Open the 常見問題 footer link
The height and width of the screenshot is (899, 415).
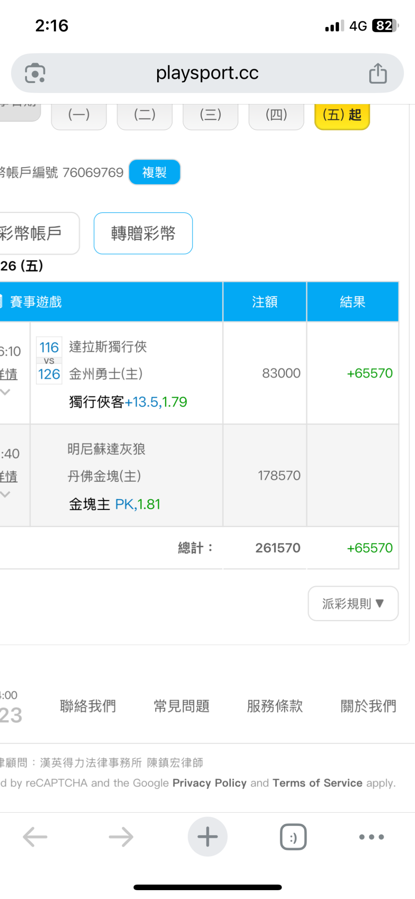181,706
